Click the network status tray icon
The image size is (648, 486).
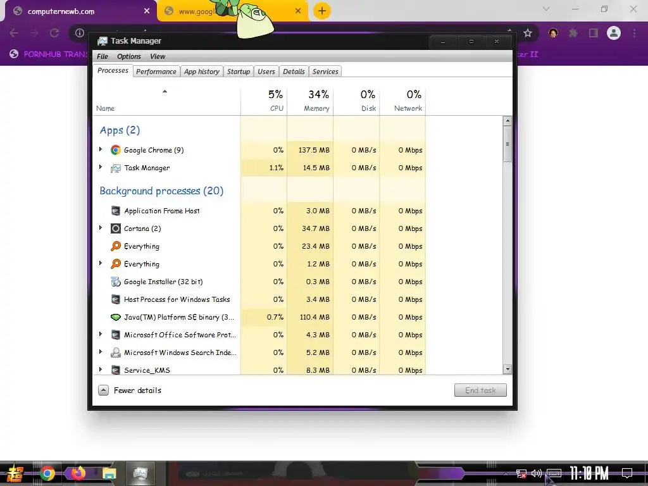[521, 473]
